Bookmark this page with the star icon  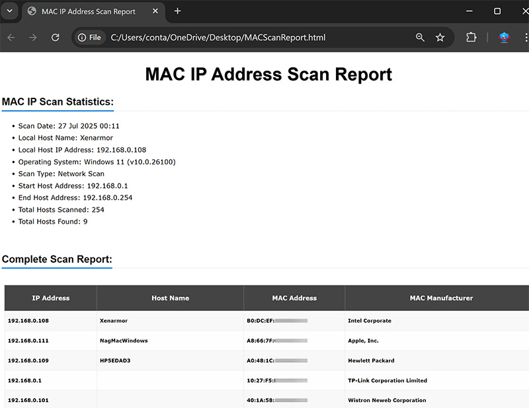[x=440, y=38]
